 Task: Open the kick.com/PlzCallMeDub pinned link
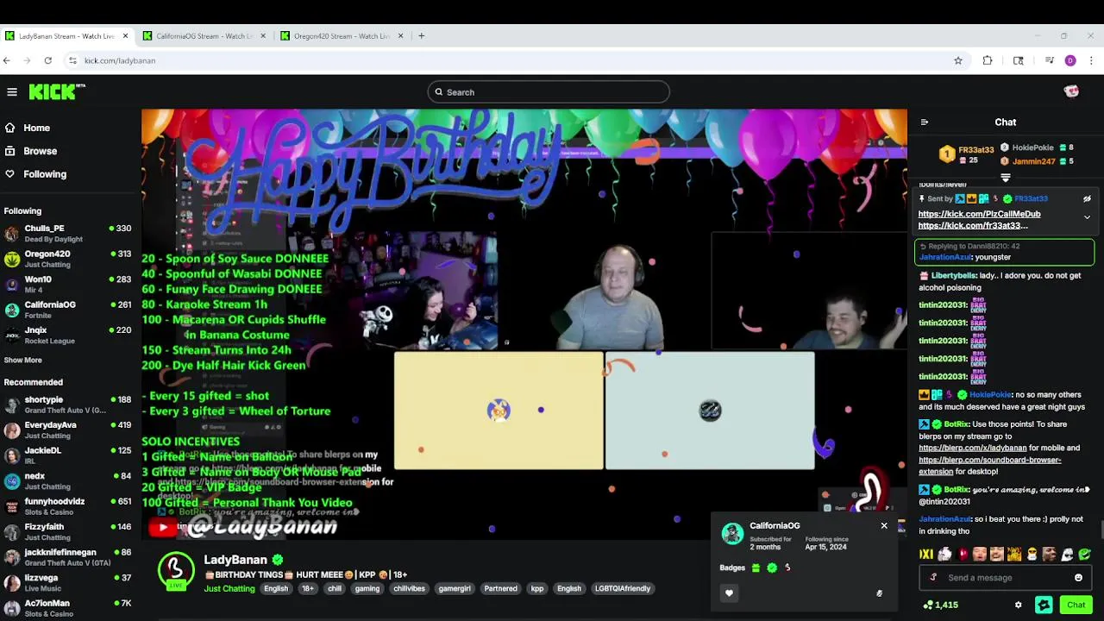[x=979, y=214]
